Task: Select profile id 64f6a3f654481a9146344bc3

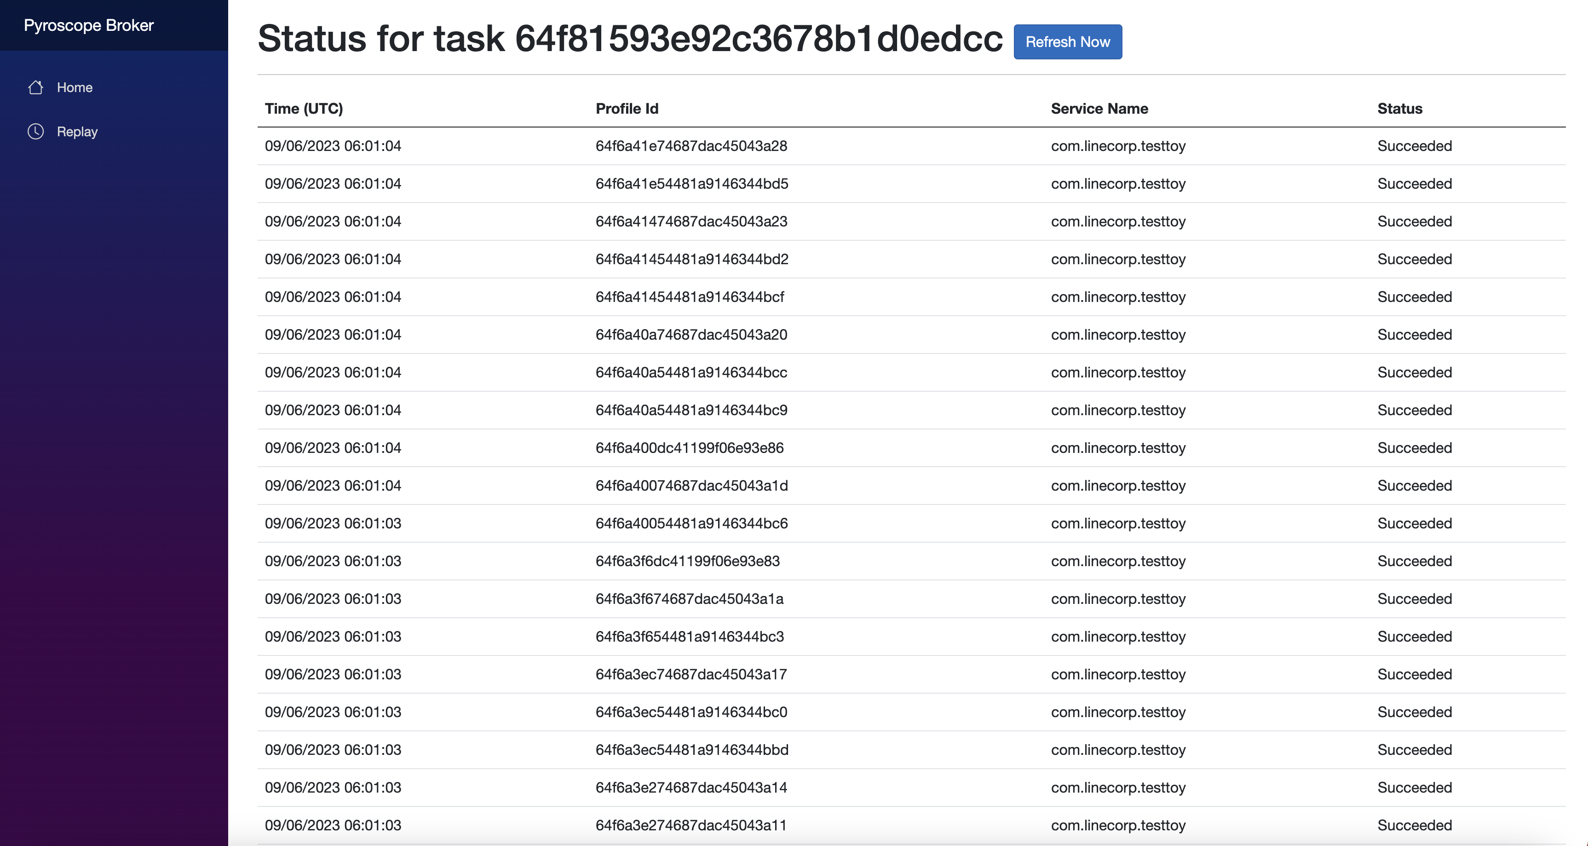Action: tap(690, 637)
